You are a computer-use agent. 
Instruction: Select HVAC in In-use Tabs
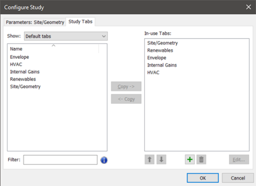154,73
